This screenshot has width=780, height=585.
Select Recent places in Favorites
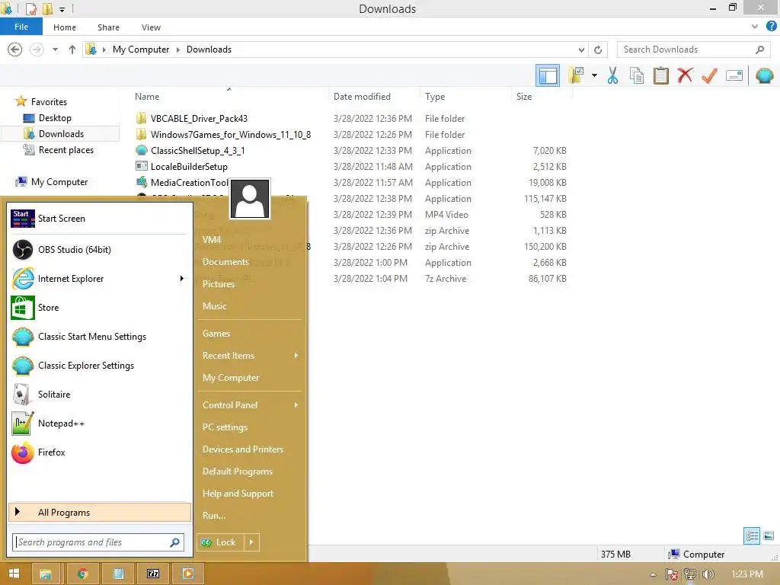click(66, 150)
